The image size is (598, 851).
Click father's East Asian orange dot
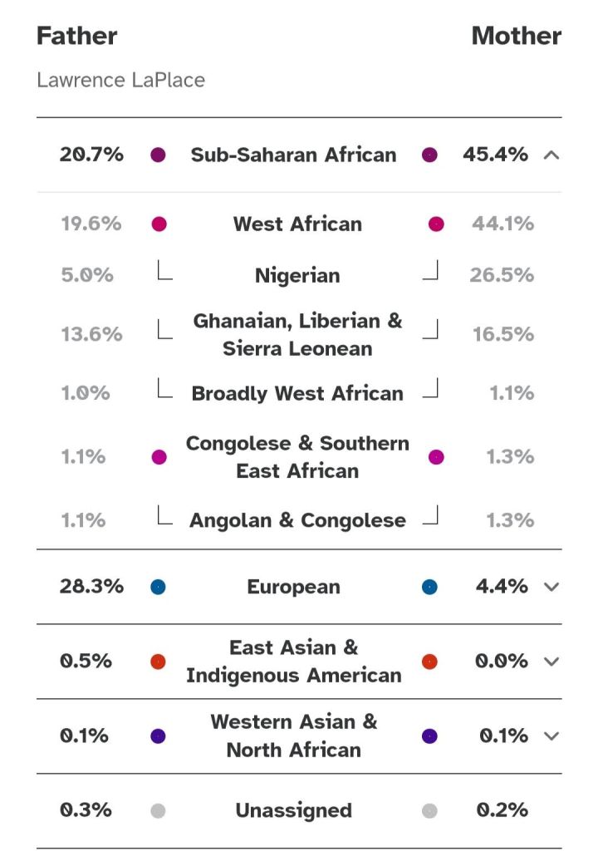pos(158,662)
